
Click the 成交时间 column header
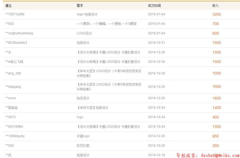click(154, 6)
